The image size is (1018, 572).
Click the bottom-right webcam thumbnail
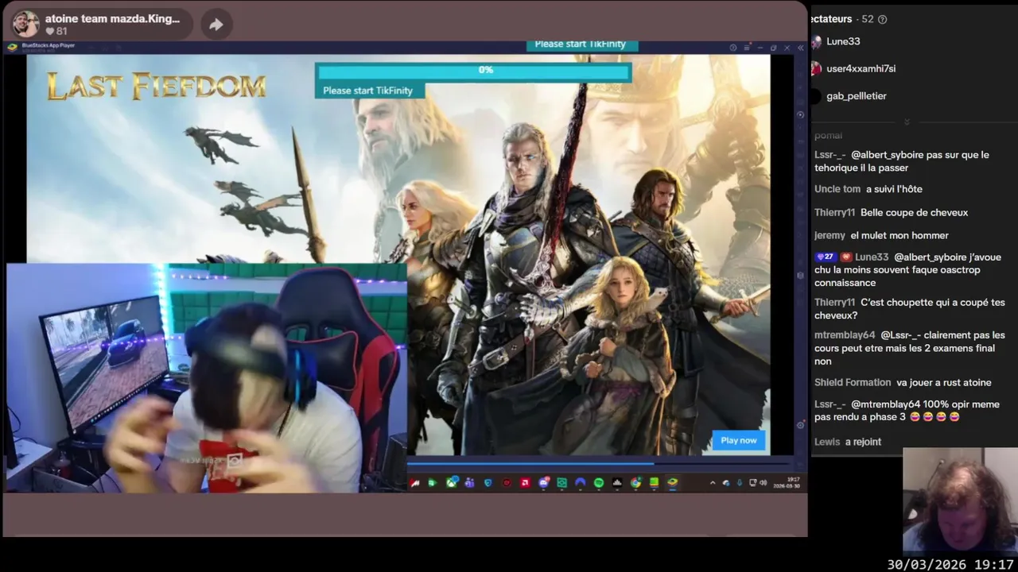click(x=960, y=500)
